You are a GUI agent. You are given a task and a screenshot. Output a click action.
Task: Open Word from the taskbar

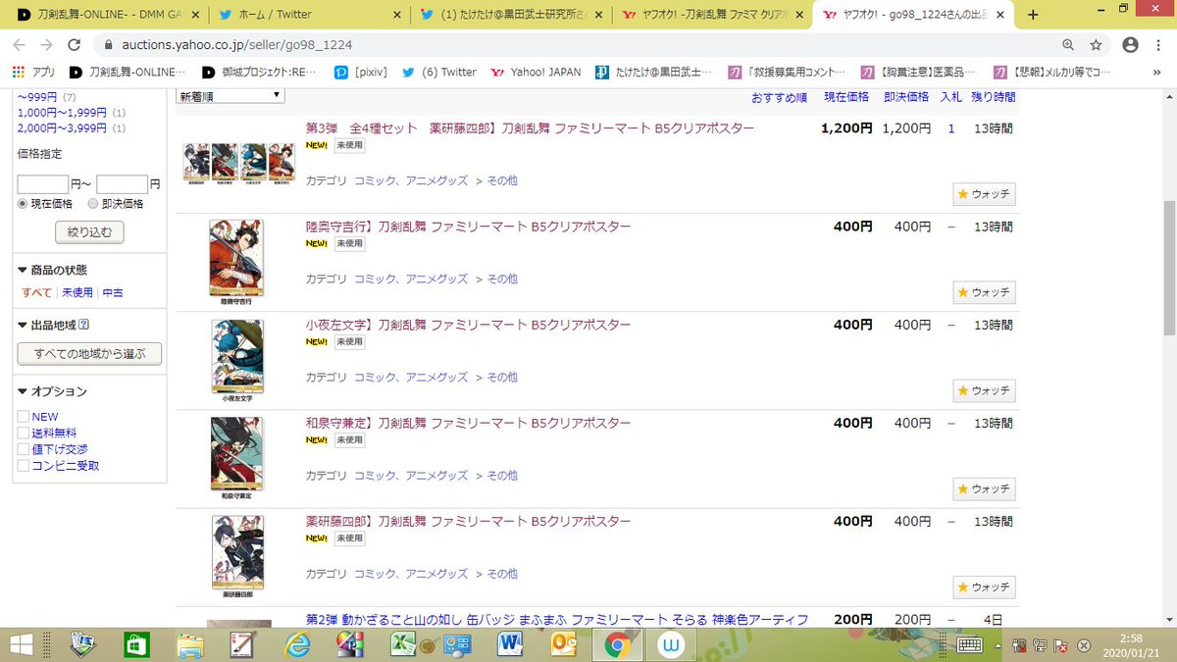coord(510,644)
